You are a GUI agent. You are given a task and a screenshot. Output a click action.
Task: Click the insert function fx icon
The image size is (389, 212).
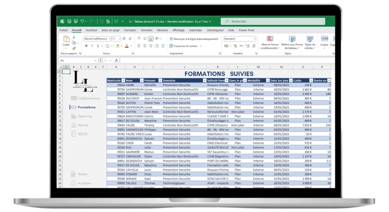click(116, 60)
